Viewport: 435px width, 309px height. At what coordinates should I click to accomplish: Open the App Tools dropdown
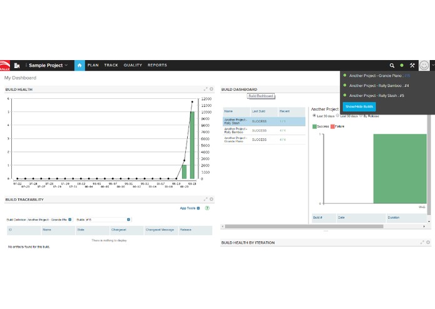(x=190, y=208)
